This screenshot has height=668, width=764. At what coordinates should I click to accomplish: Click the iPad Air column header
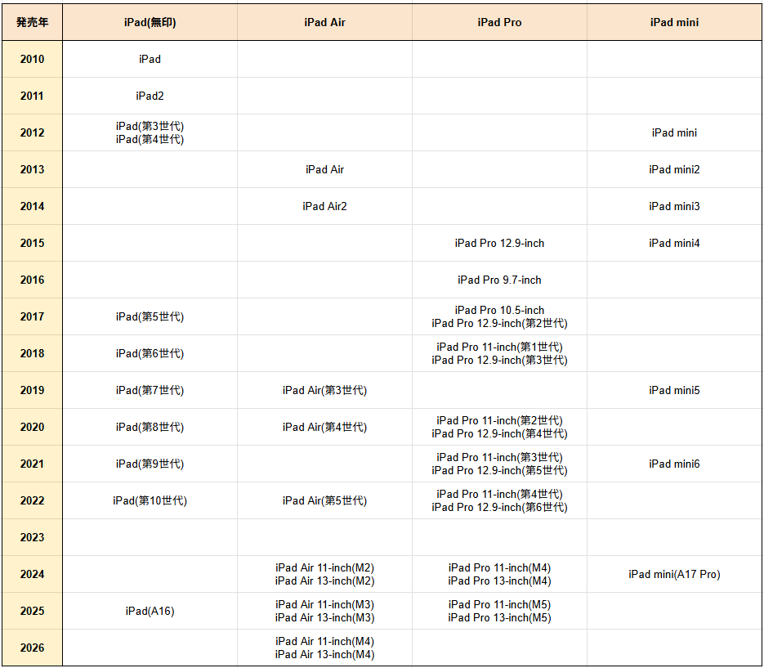pos(324,22)
